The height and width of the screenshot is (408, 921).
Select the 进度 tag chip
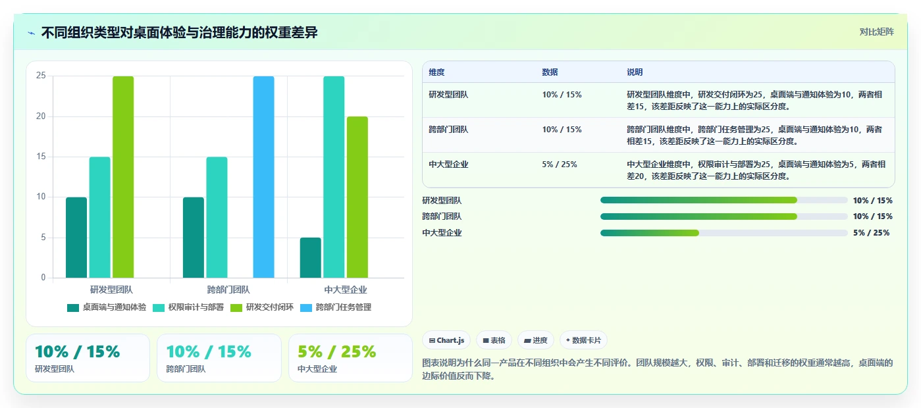536,340
